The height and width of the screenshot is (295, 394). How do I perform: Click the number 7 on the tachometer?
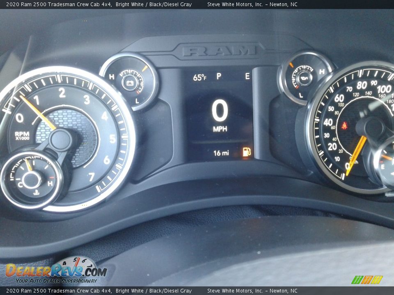pos(91,177)
